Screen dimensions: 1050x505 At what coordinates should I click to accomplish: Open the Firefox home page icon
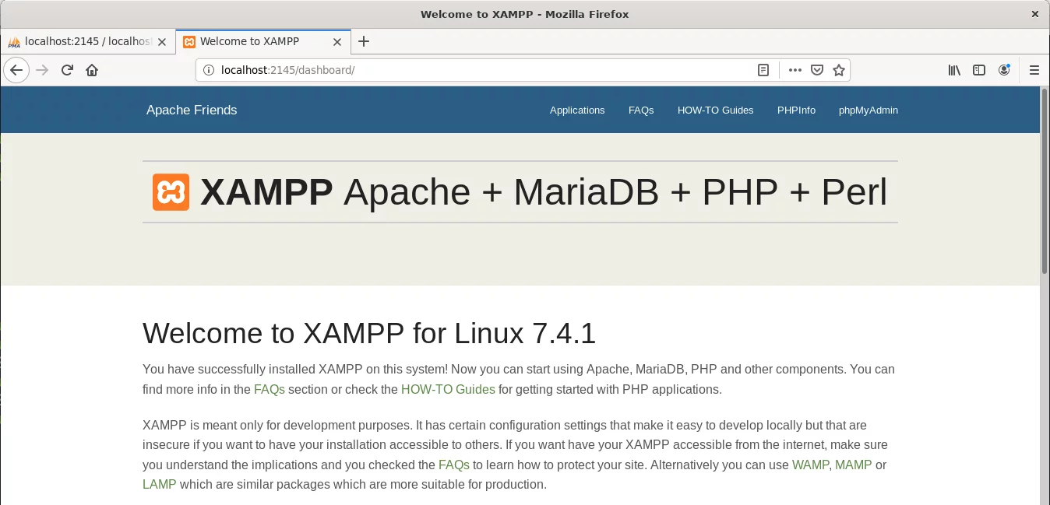(92, 70)
